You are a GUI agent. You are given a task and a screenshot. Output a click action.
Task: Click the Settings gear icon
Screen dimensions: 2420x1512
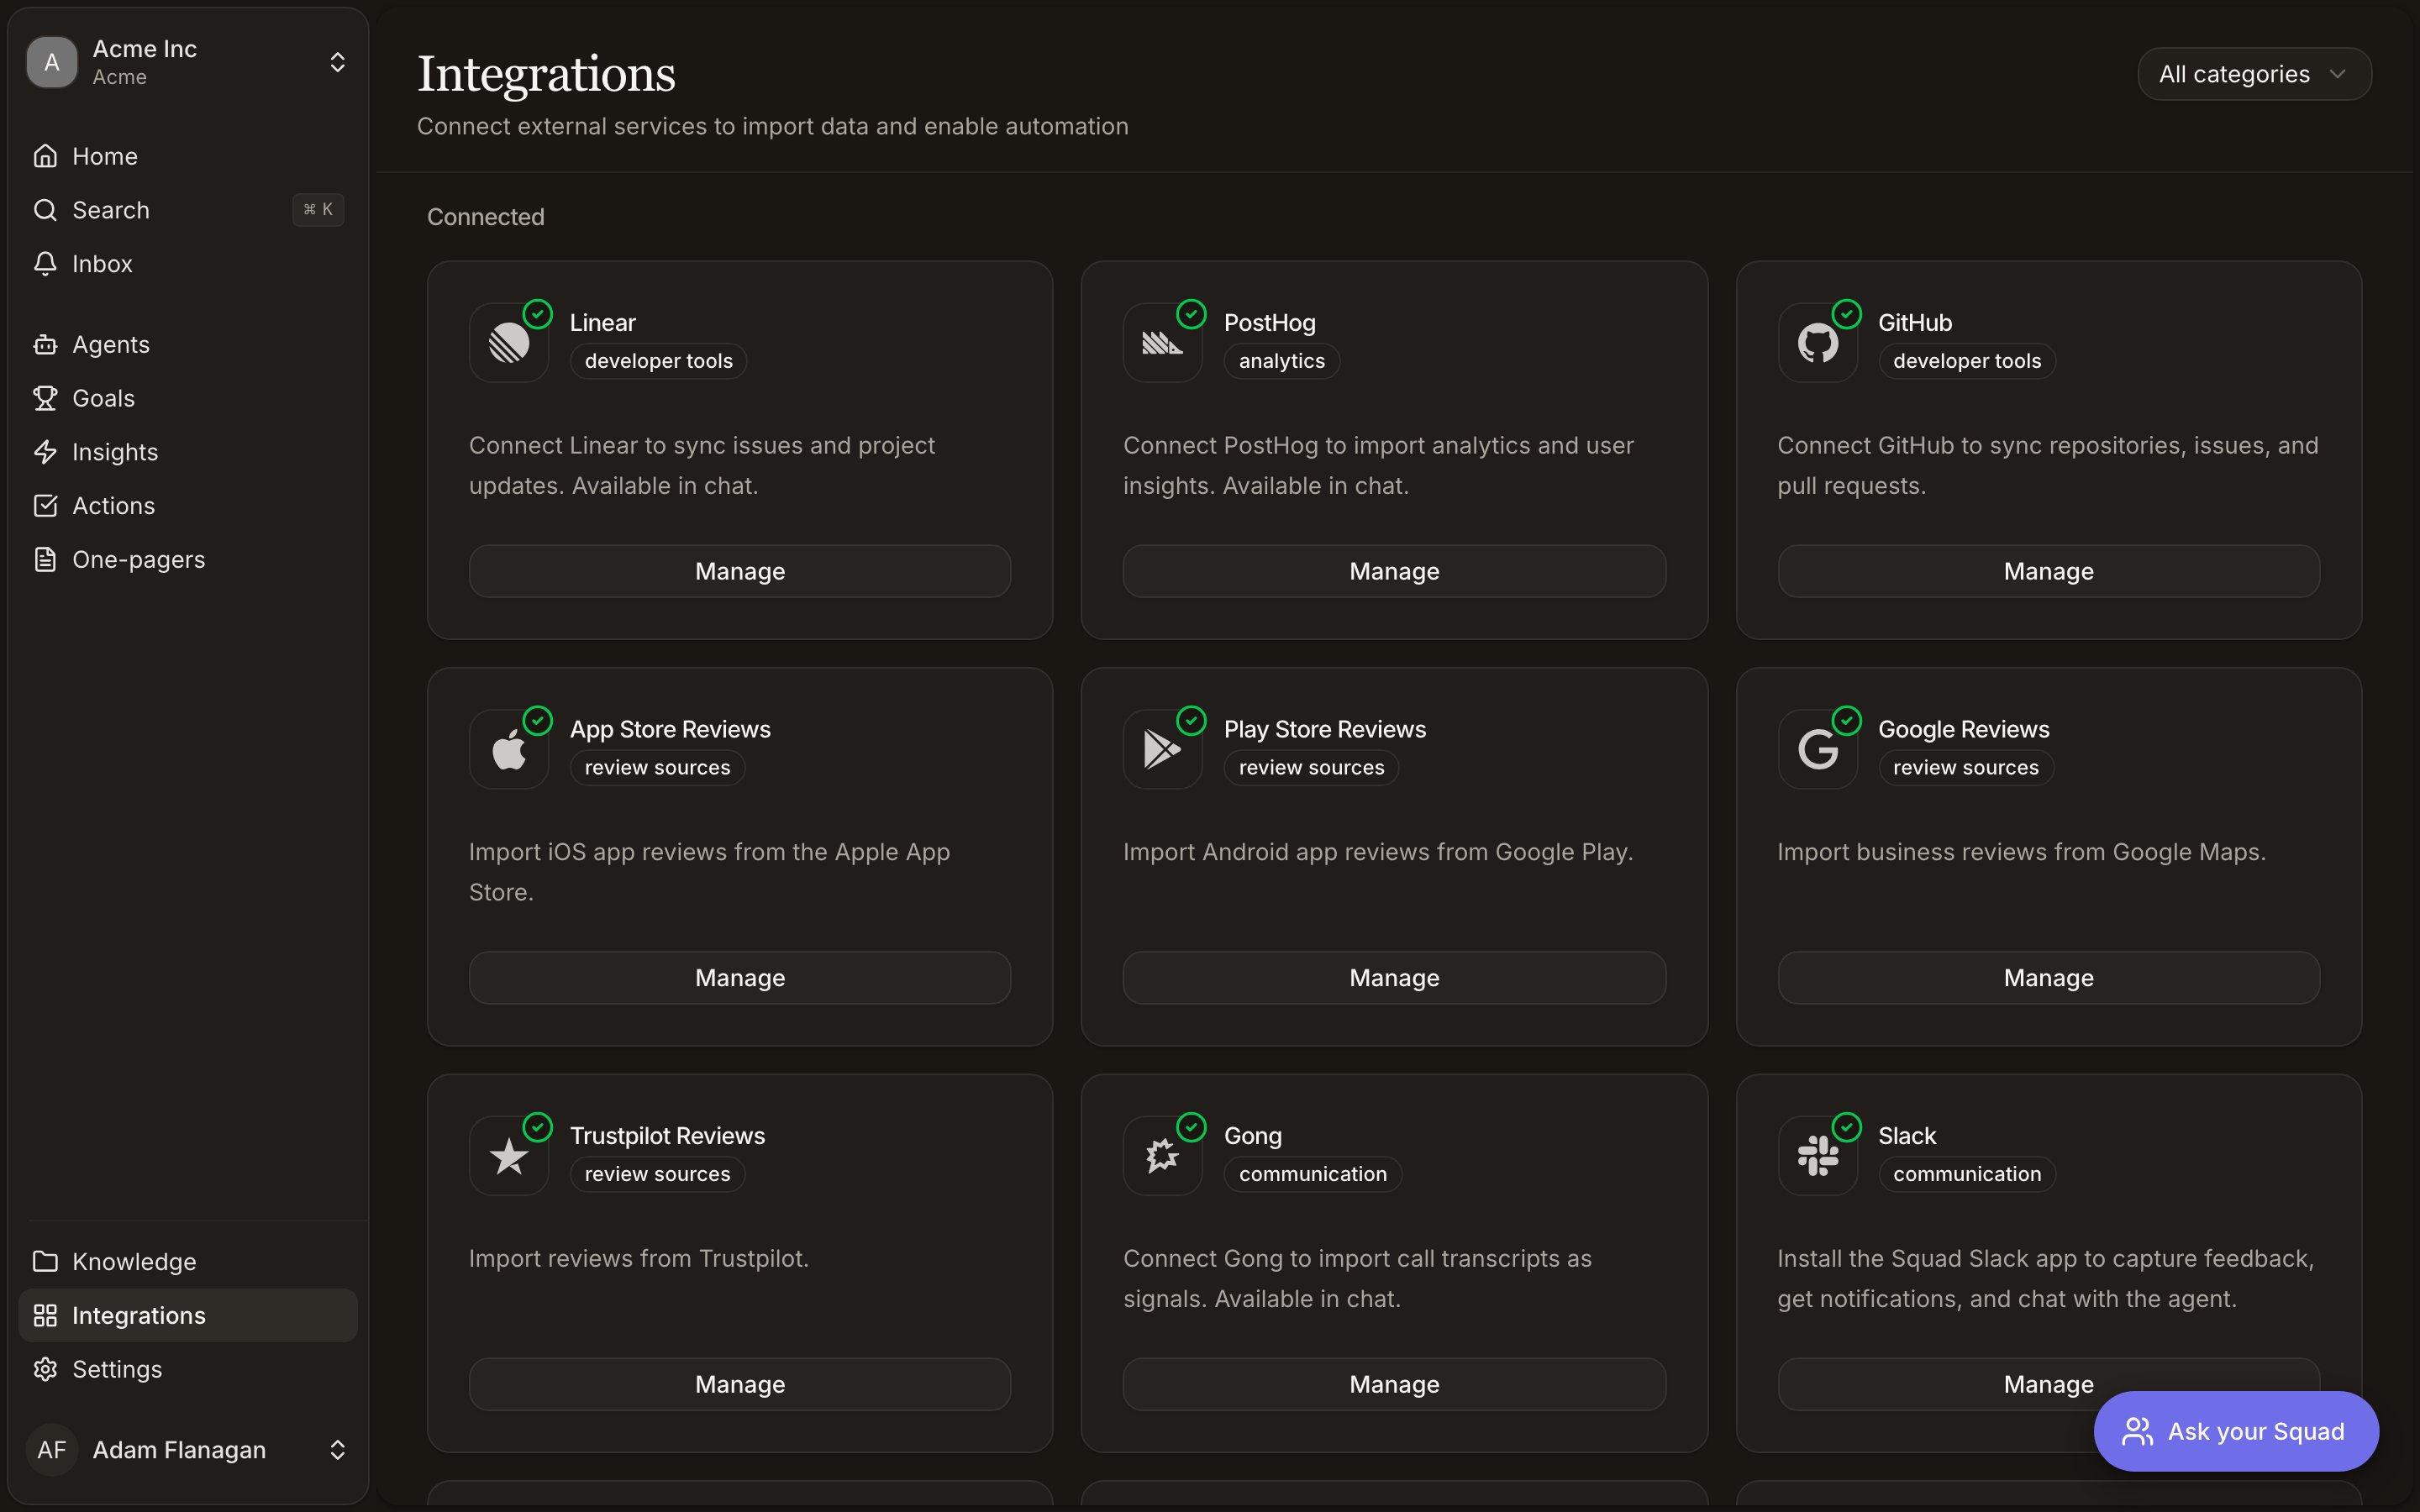45,1369
